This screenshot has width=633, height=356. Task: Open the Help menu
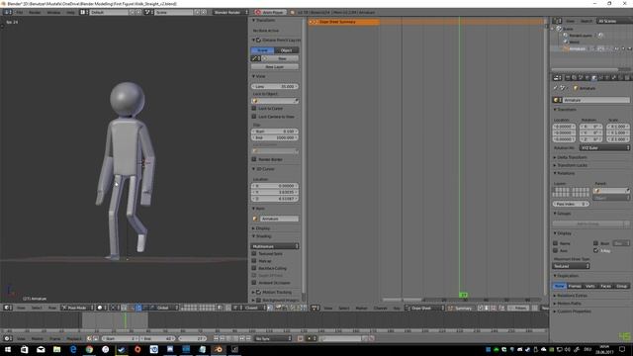[70, 12]
